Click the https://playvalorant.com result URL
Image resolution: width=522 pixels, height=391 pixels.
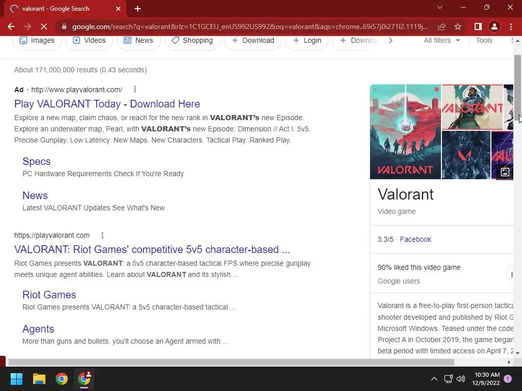tap(52, 235)
